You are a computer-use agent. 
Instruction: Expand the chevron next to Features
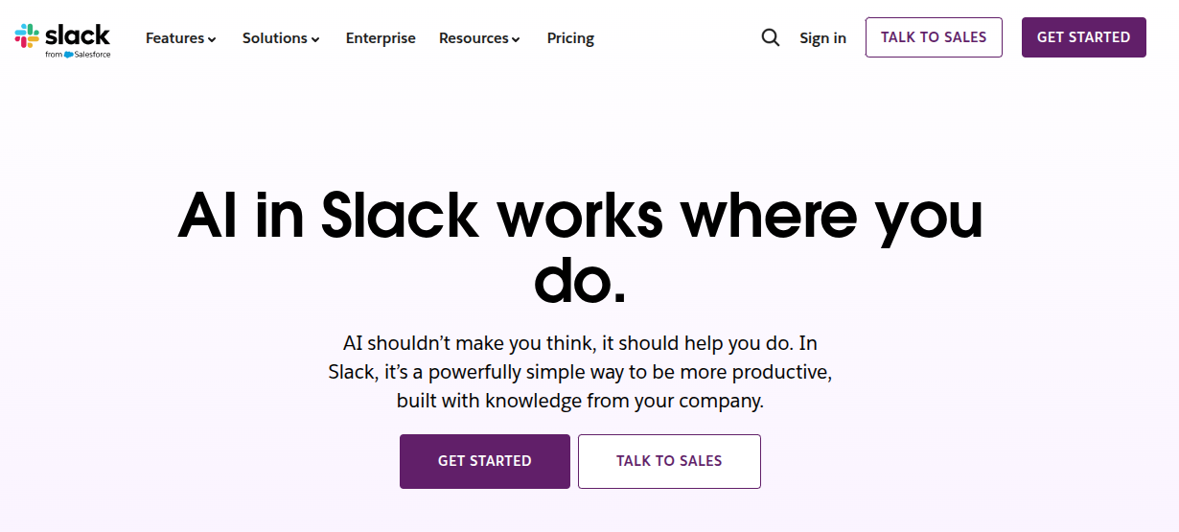coord(212,39)
